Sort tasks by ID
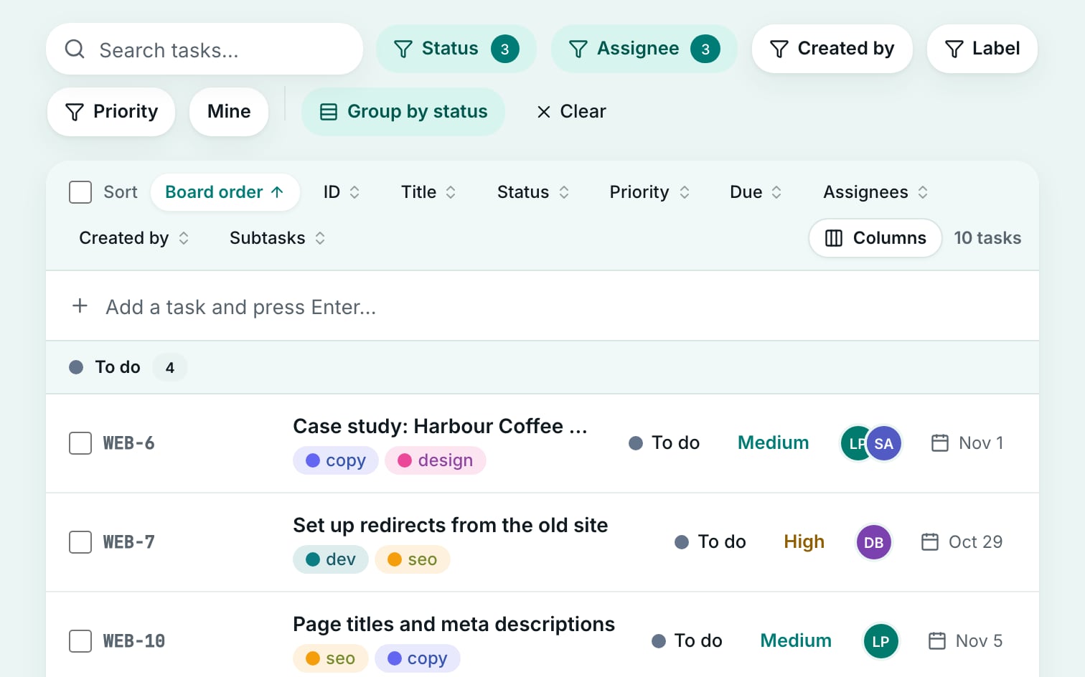1085x677 pixels. [x=342, y=192]
